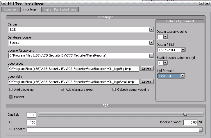Viewport: 211px width, 138px height.
Task: Browse for PDF Locatie folder
Action: [x=201, y=130]
